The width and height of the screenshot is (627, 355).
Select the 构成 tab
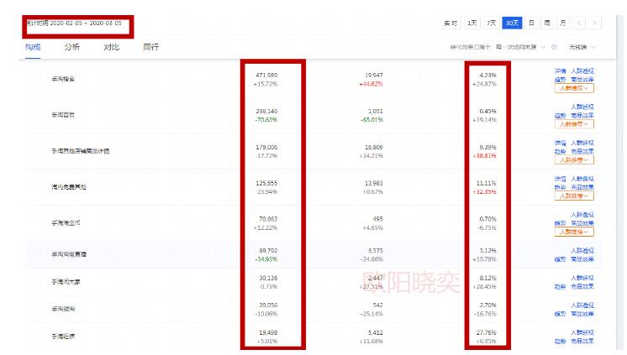tap(34, 47)
